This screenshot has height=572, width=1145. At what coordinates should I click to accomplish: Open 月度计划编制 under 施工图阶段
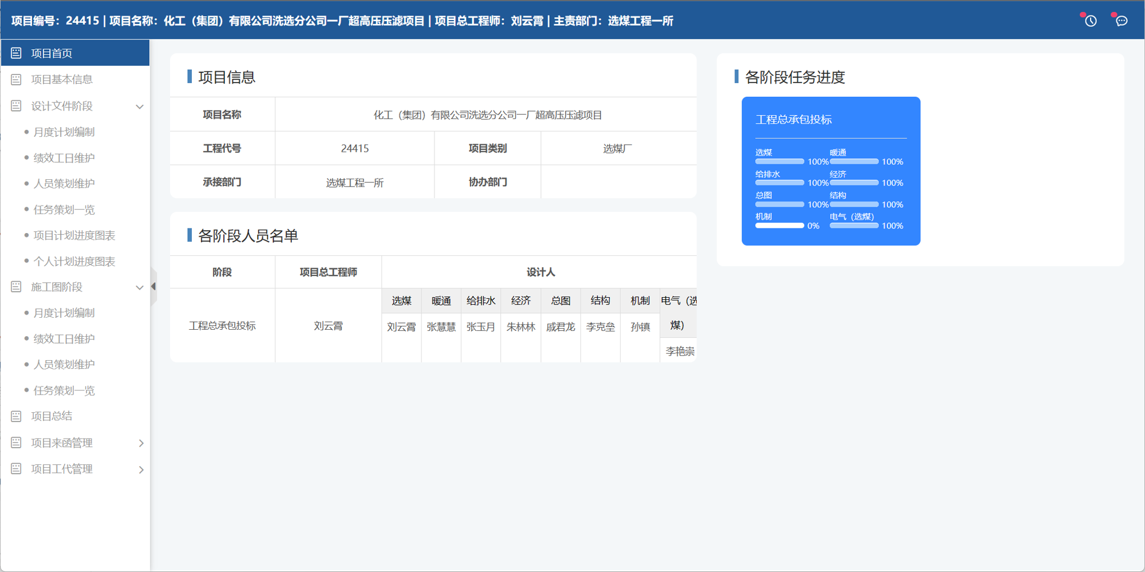pyautogui.click(x=64, y=313)
